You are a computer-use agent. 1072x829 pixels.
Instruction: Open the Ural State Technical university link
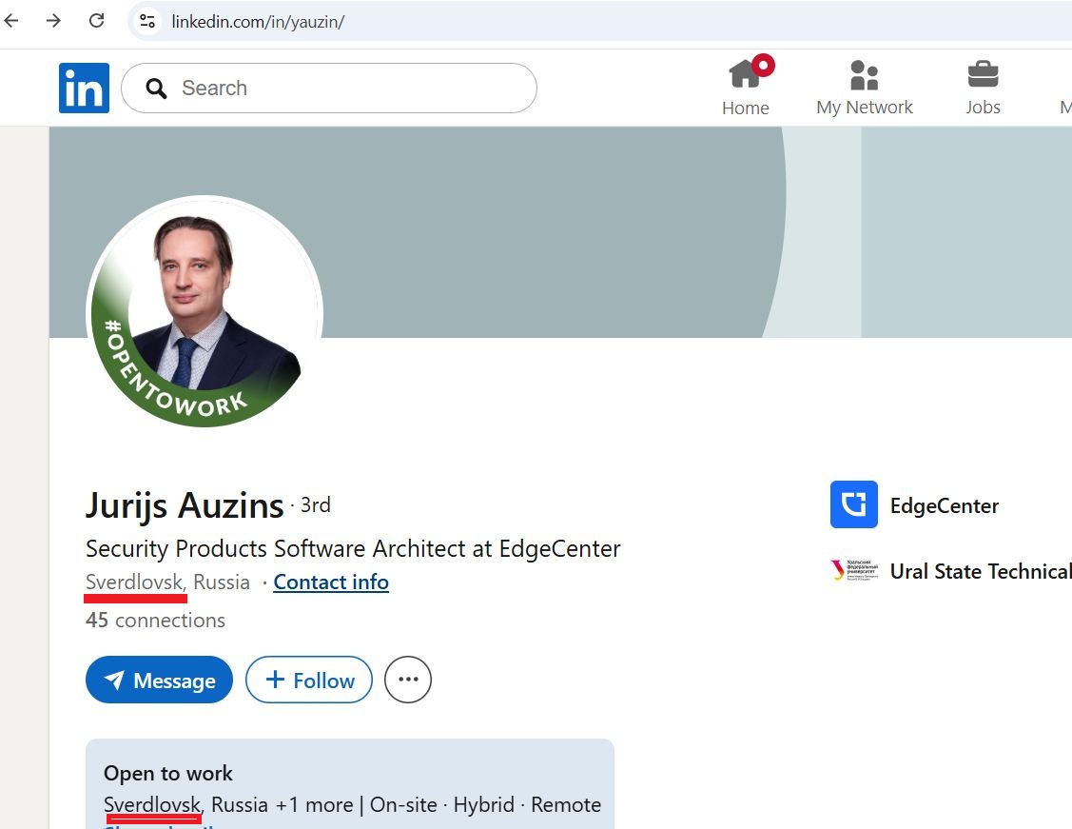click(x=981, y=571)
